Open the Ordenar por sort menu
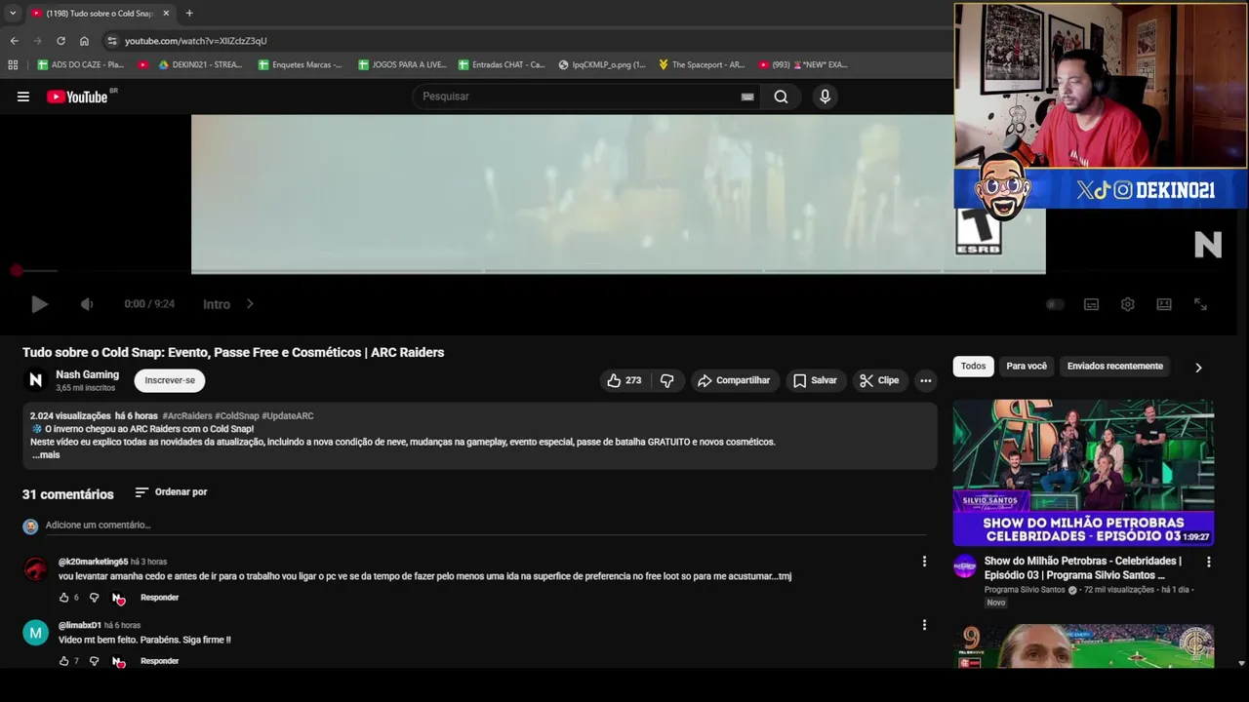The height and width of the screenshot is (702, 1249). [x=171, y=492]
